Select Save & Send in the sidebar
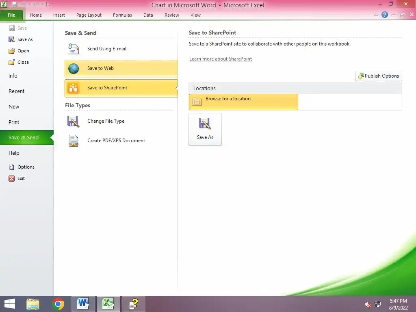Screen dimensions: 416x312 (x=26, y=137)
